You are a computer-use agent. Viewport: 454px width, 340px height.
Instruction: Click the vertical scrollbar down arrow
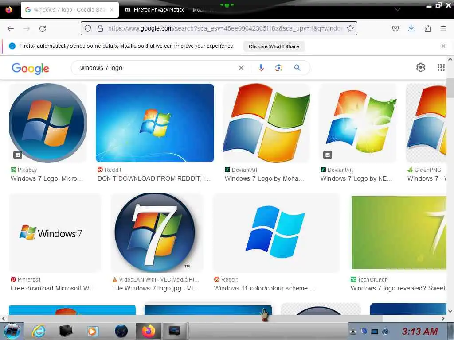pos(450,311)
